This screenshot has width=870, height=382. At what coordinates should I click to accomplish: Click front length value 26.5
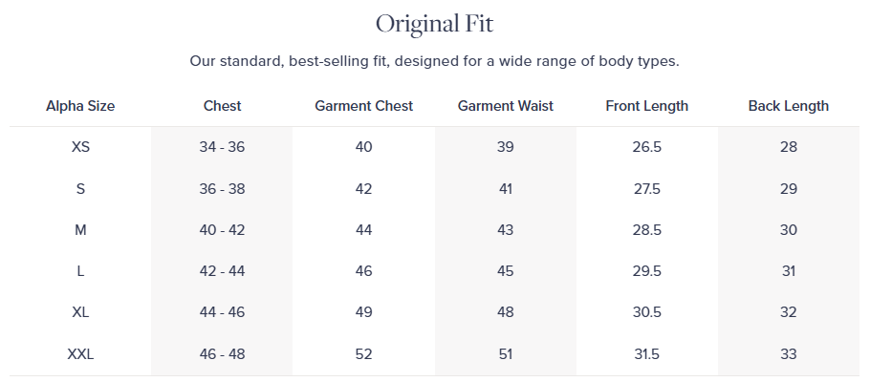(x=646, y=147)
